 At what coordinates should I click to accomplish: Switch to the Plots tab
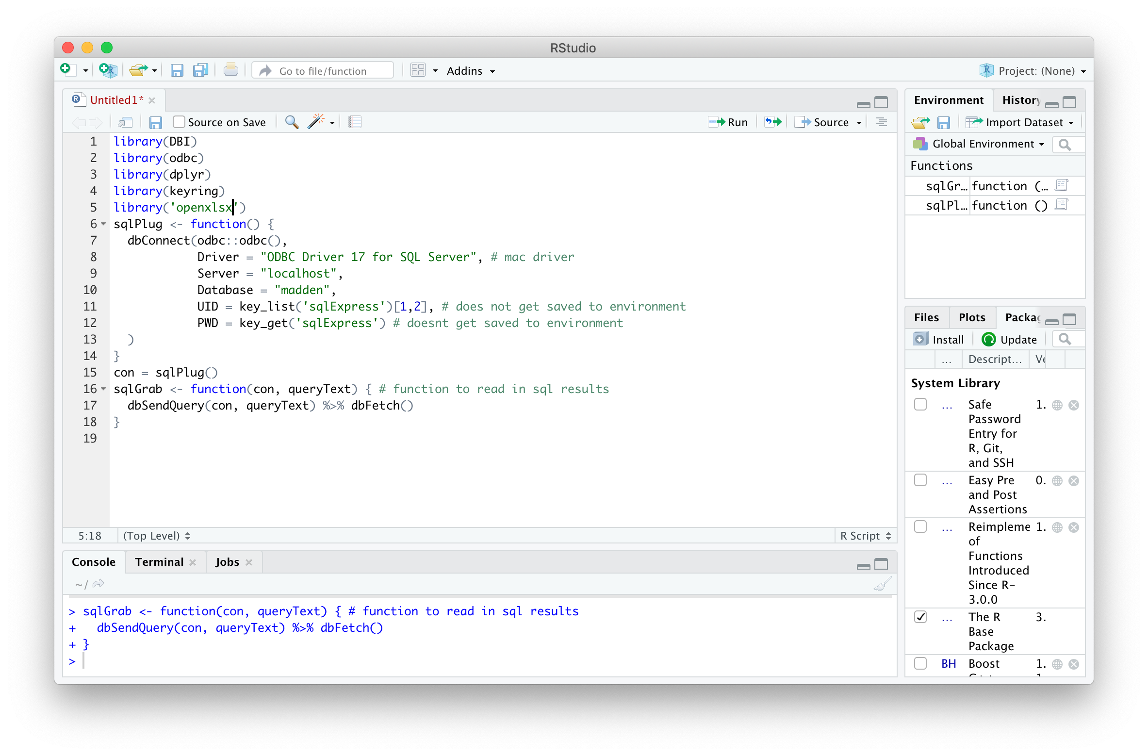point(971,318)
